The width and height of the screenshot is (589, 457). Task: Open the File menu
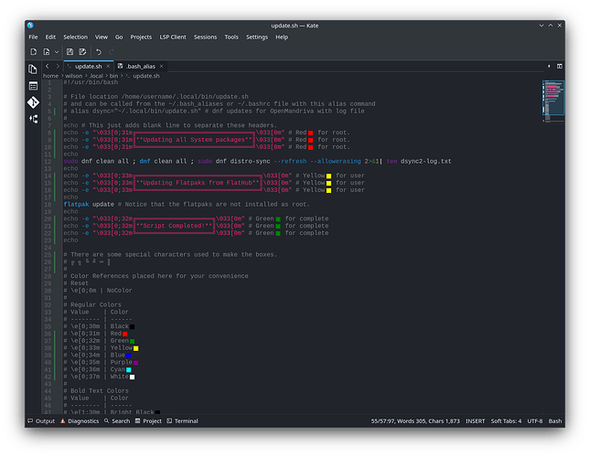33,37
